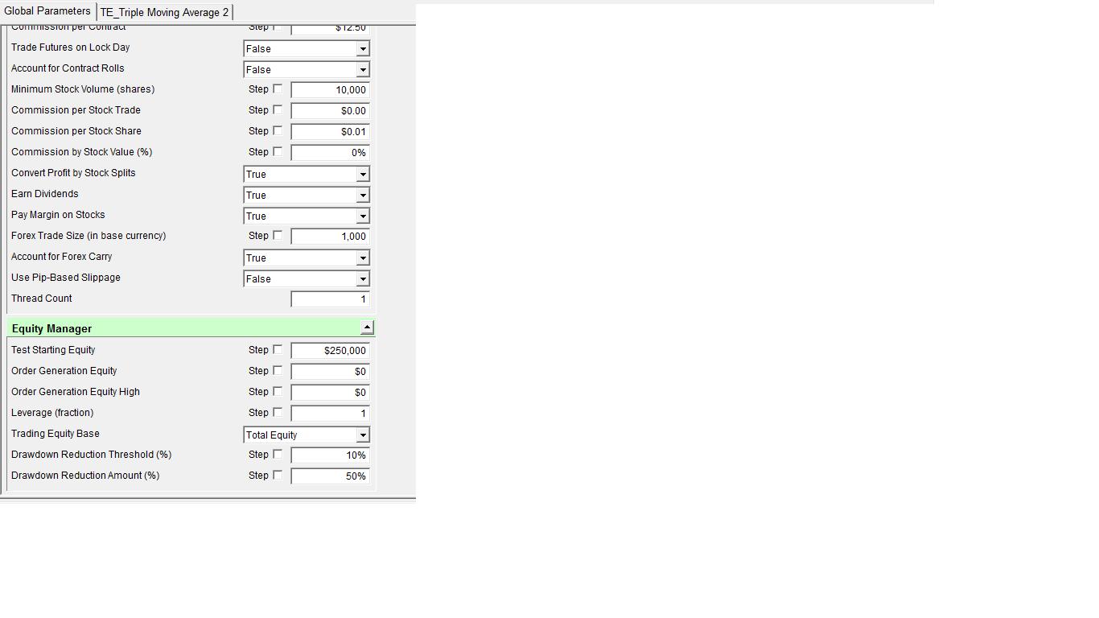Select the Global Parameters tab
Screen dimensions: 1099x618
click(47, 11)
